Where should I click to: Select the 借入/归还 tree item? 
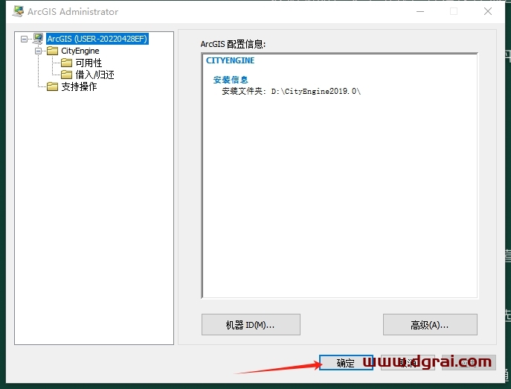[x=94, y=75]
